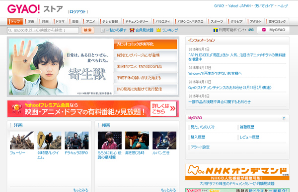This screenshot has width=298, height=192.
Task: Open the 電子コミック tab
Action: click(277, 22)
